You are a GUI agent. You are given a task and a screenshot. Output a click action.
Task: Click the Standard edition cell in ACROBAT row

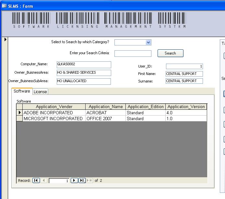(146, 113)
